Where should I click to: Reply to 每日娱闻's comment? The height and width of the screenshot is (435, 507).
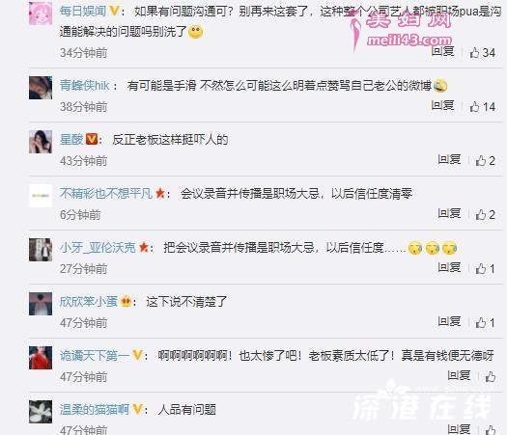[442, 51]
